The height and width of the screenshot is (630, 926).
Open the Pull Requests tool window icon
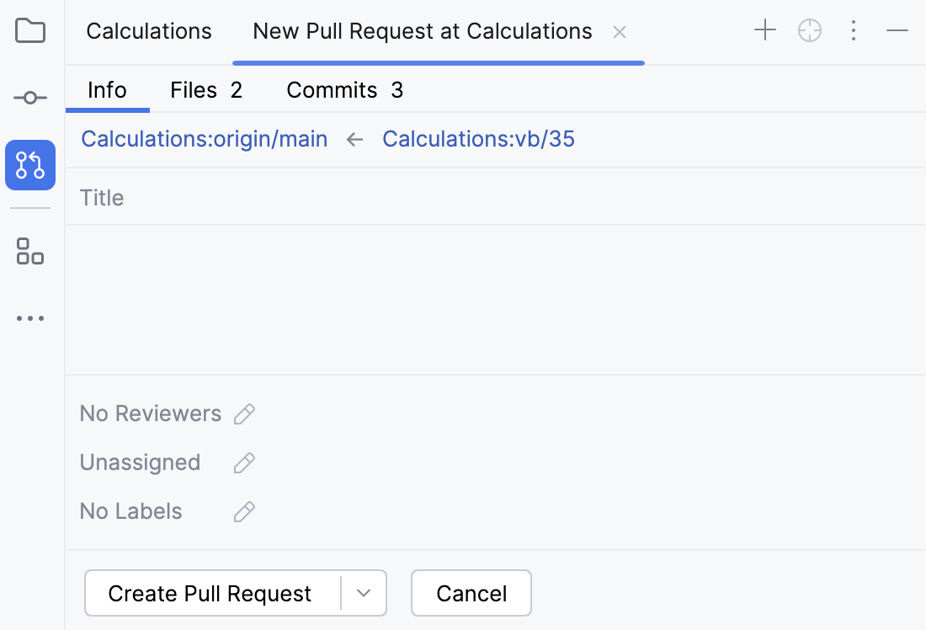click(x=30, y=165)
